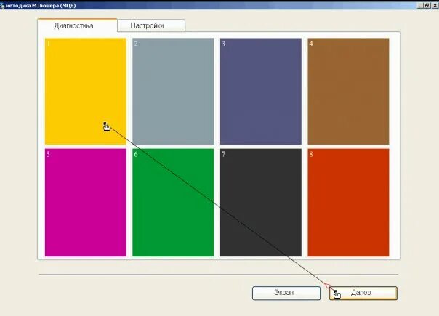Image resolution: width=439 pixels, height=316 pixels.
Task: Choose the red-orange card numbered 8
Action: click(348, 203)
